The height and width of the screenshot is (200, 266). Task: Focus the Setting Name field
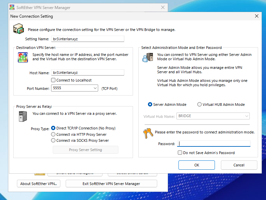tap(88, 39)
